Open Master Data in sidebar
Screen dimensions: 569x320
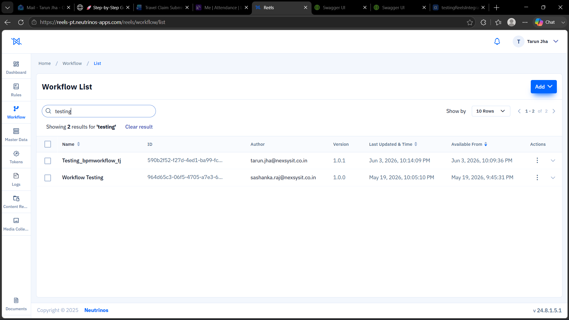[16, 135]
